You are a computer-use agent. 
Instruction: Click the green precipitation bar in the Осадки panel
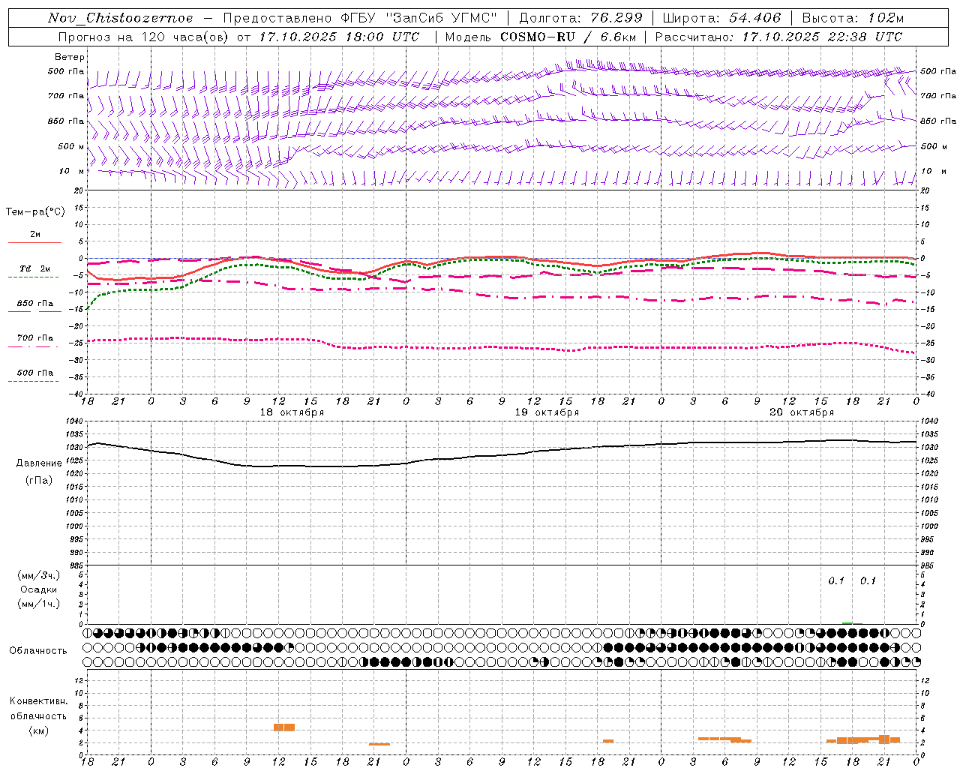click(x=847, y=623)
